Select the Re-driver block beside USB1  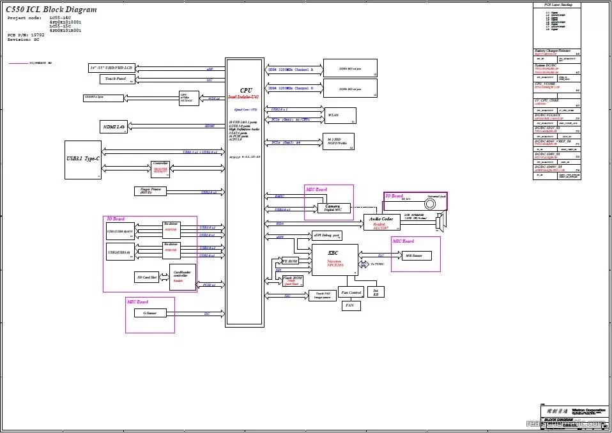(171, 230)
